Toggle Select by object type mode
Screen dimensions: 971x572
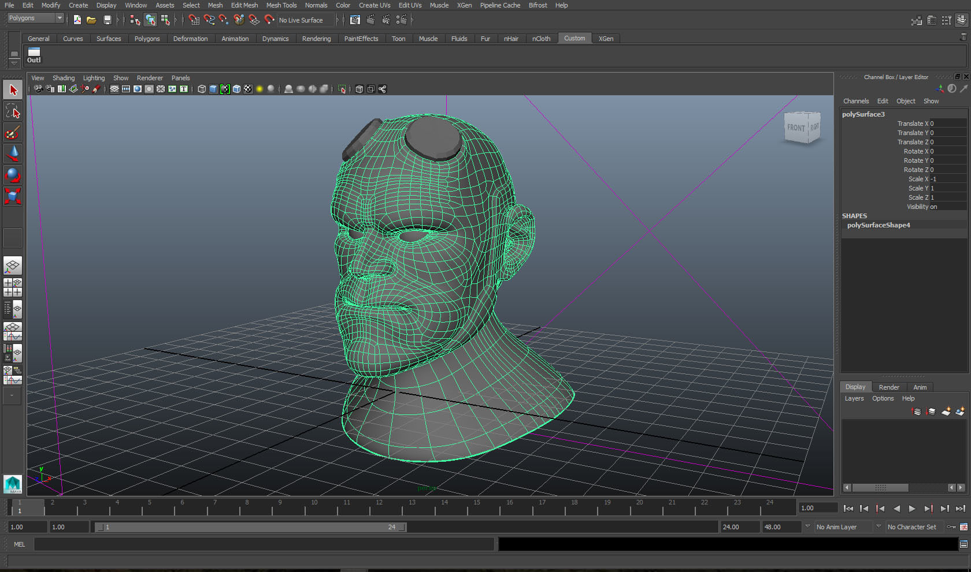150,20
